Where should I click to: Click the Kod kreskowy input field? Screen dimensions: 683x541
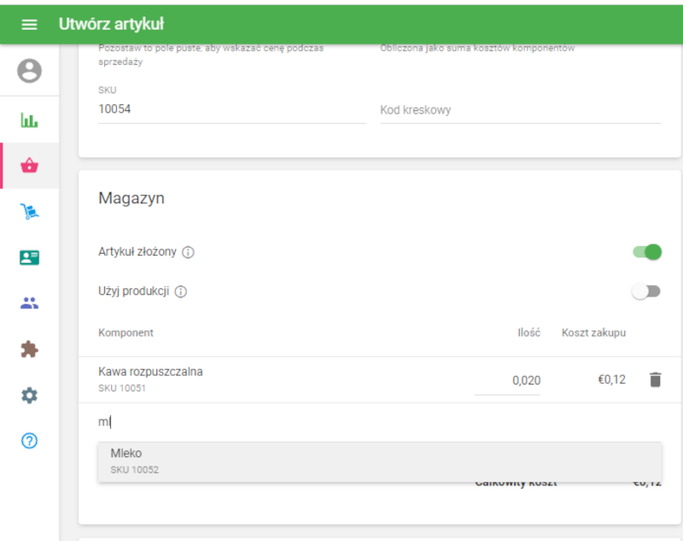520,110
